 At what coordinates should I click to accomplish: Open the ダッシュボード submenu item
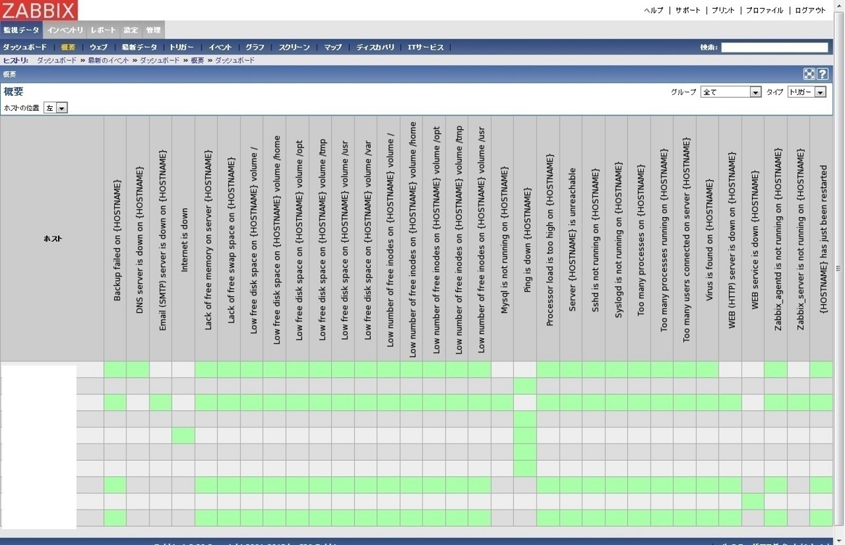[x=25, y=48]
